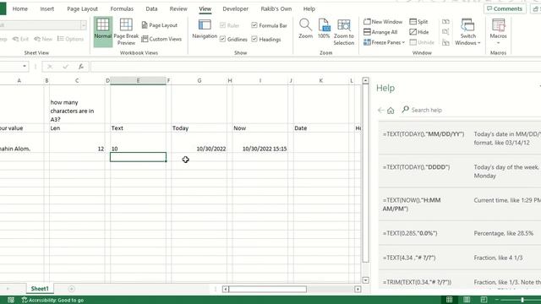Image resolution: width=541 pixels, height=304 pixels.
Task: Toggle the Headings checkbox
Action: 254,39
